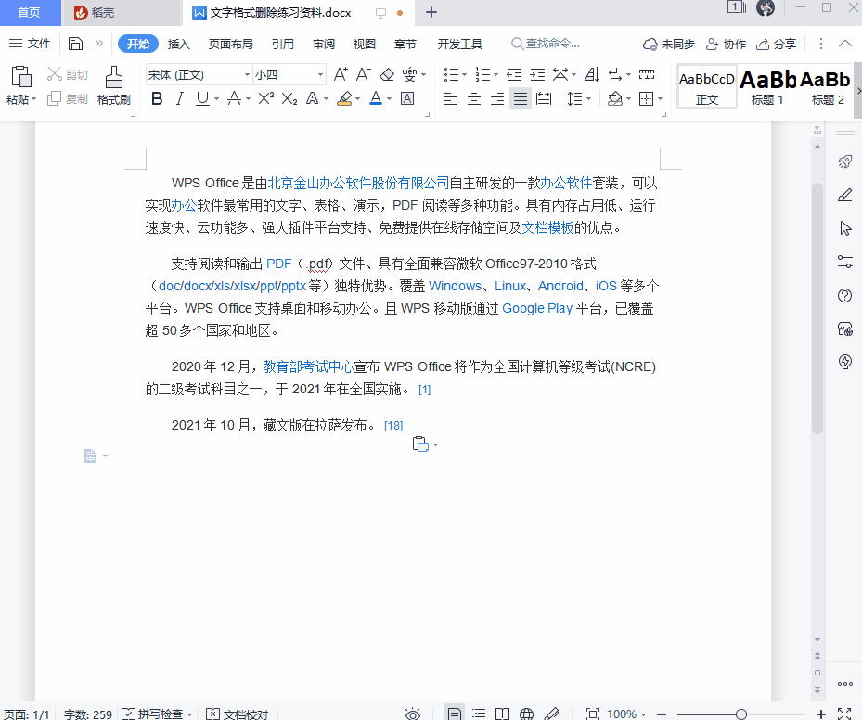This screenshot has width=862, height=720.
Task: Expand the borders dropdown arrow
Action: tap(661, 99)
